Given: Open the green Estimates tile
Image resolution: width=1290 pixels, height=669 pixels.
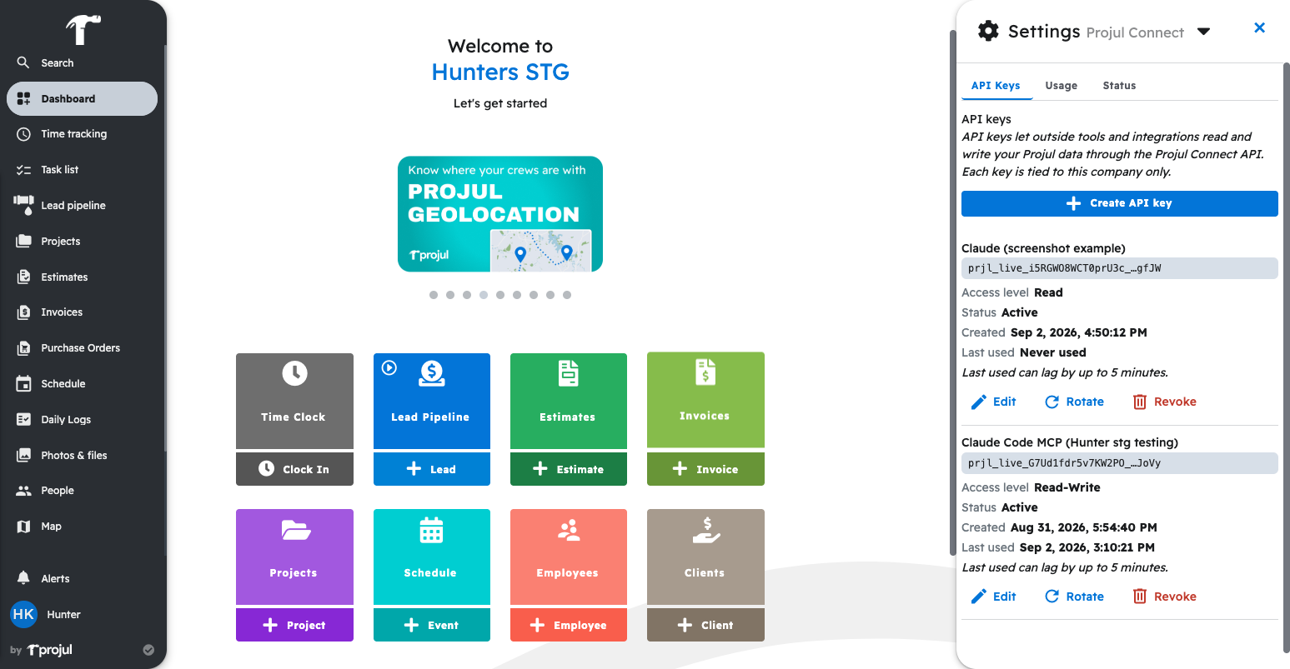Looking at the screenshot, I should (x=569, y=401).
